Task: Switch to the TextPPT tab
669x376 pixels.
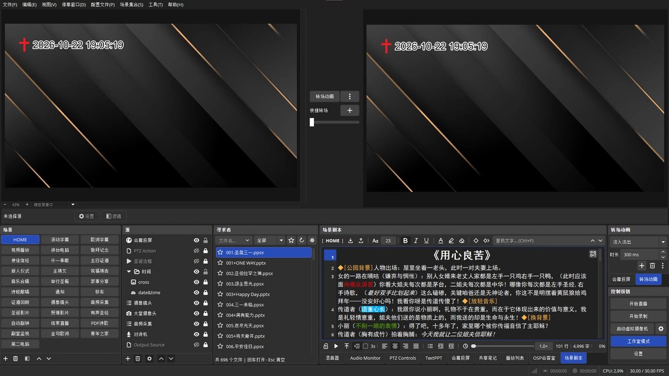Action: (x=433, y=358)
